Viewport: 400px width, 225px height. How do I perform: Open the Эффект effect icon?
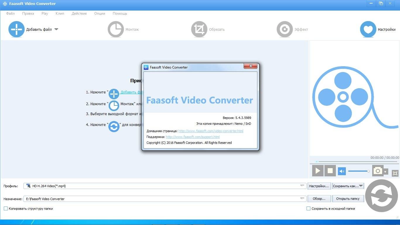click(285, 29)
